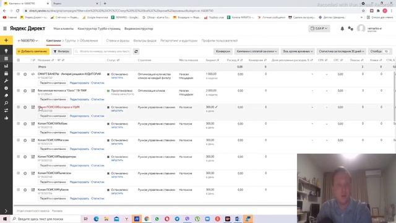Click Запустить link for Копия ПОИСК#Лобзик

pos(117,127)
